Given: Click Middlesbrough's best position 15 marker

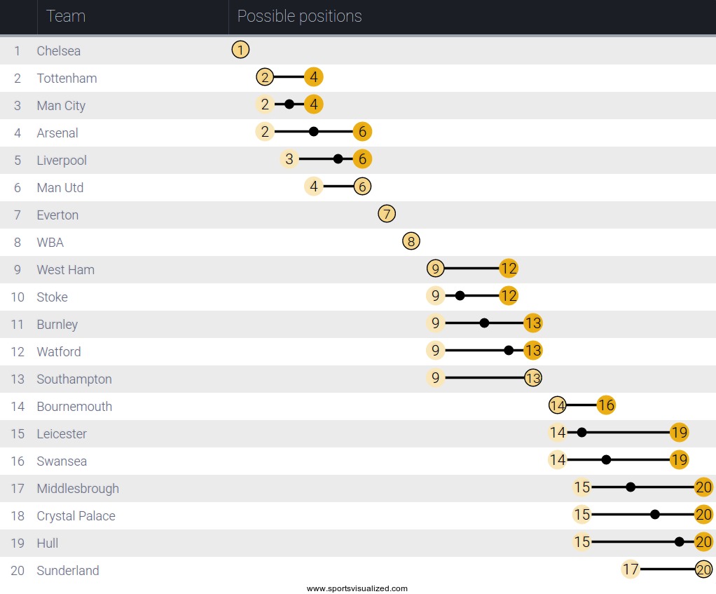Looking at the screenshot, I should [x=581, y=487].
